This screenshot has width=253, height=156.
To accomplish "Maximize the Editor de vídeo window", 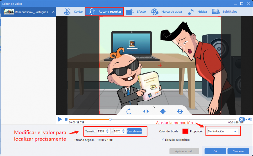I will [242, 4].
